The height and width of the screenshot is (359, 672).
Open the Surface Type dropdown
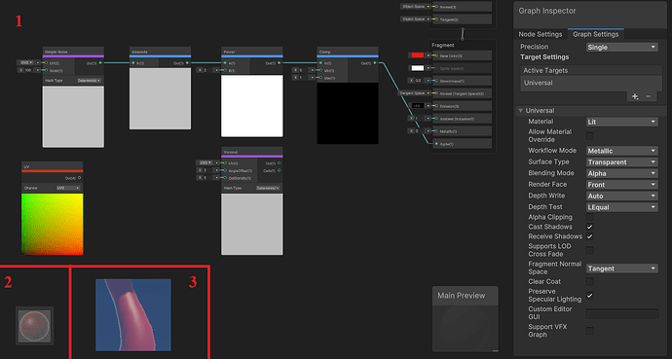[x=622, y=162]
